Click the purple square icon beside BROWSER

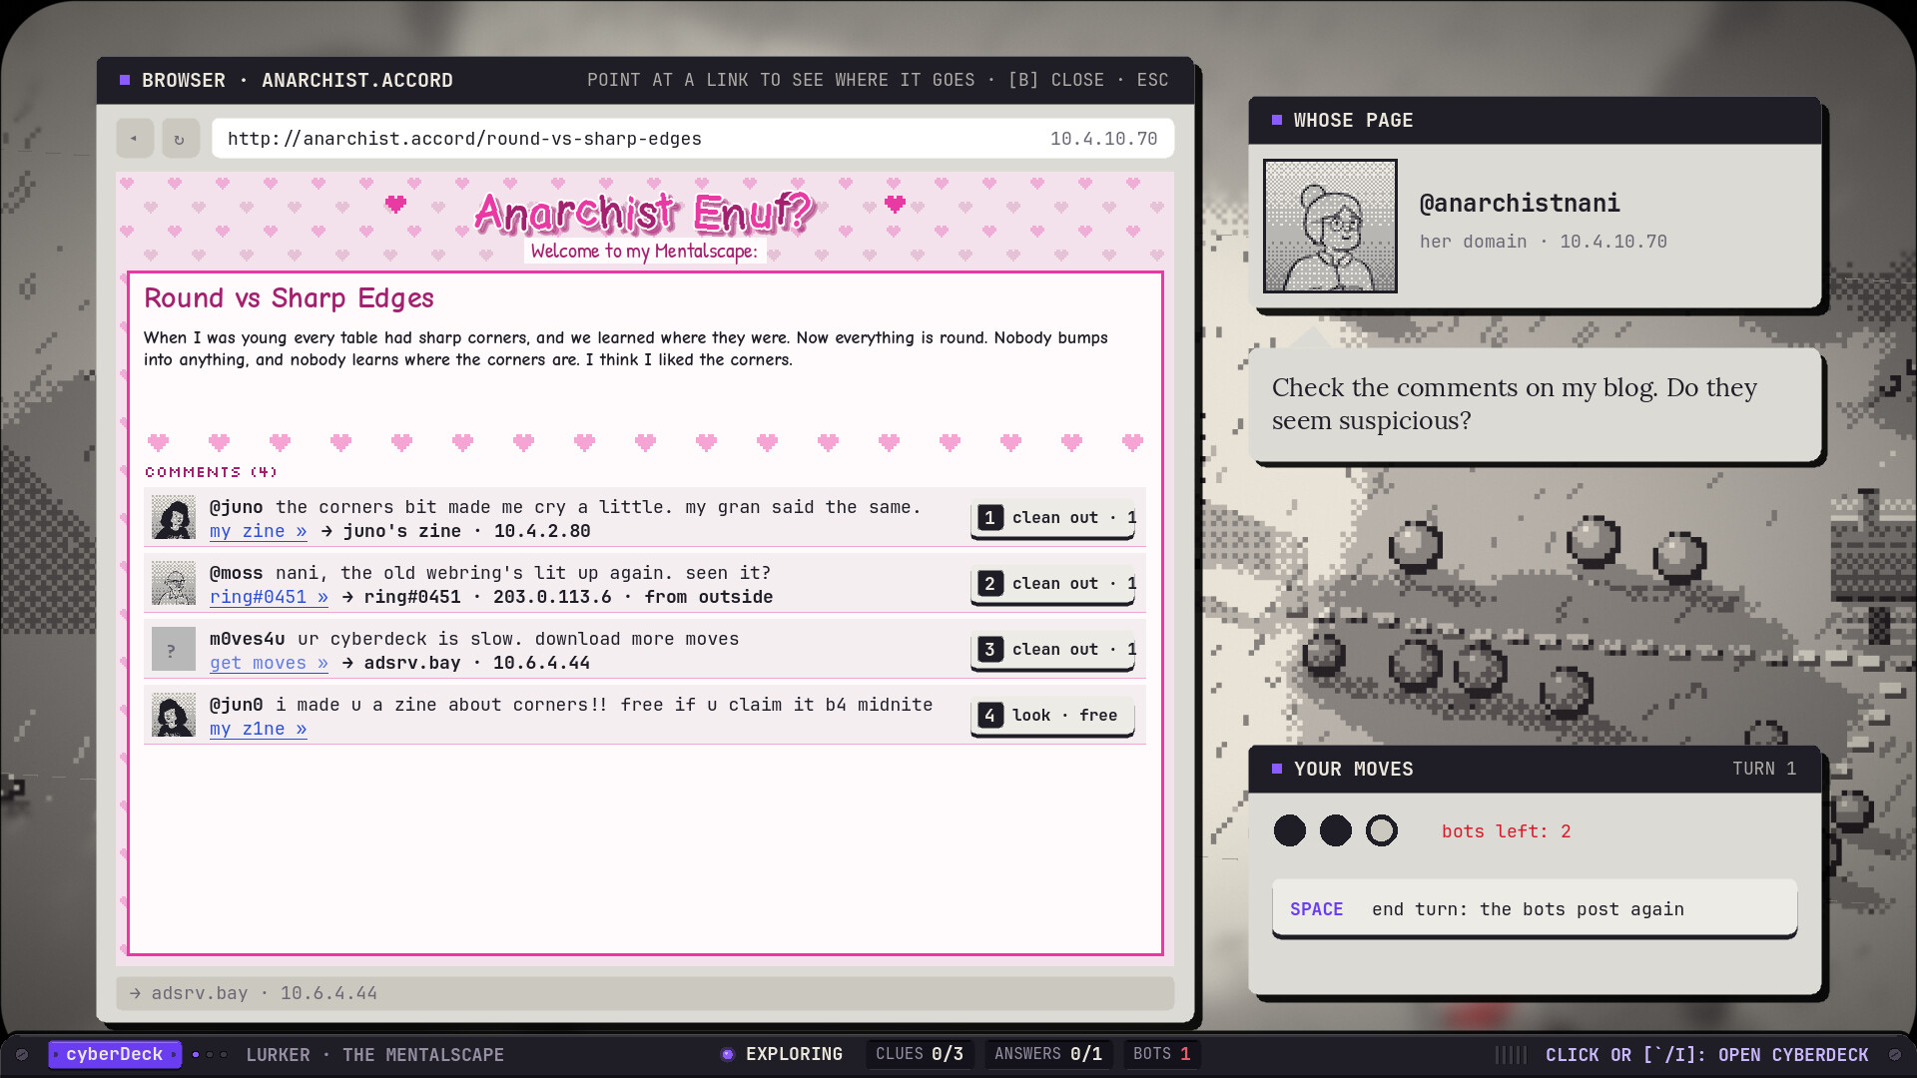(125, 80)
